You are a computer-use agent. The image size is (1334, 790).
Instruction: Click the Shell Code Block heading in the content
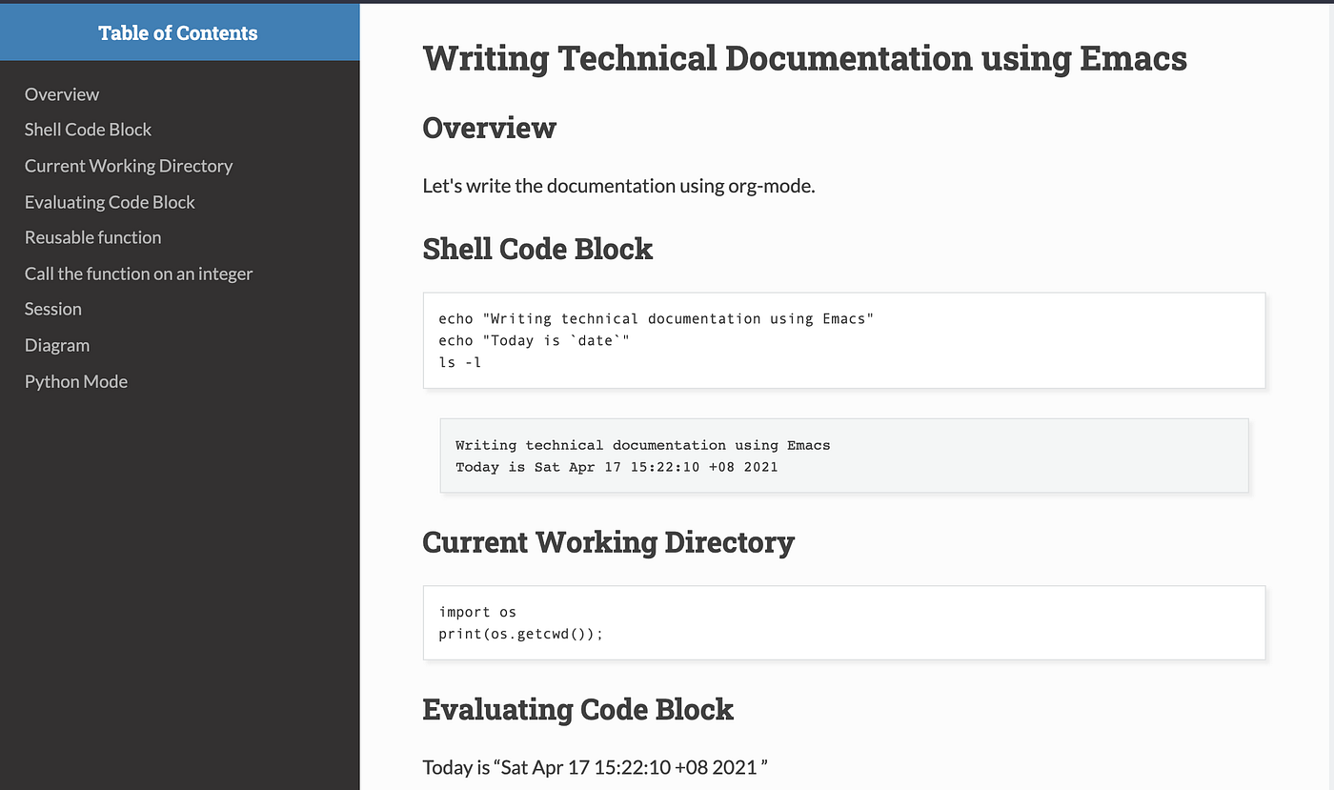pos(537,249)
